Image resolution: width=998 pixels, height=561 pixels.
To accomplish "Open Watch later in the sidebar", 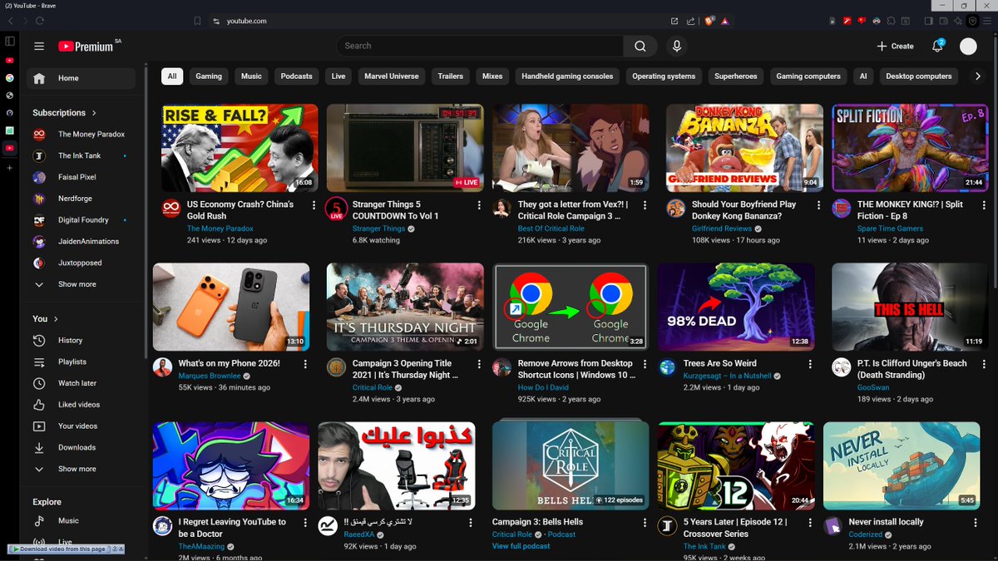I will 82,383.
